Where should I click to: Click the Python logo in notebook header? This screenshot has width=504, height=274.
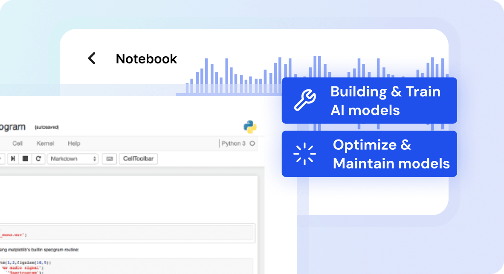coord(250,127)
